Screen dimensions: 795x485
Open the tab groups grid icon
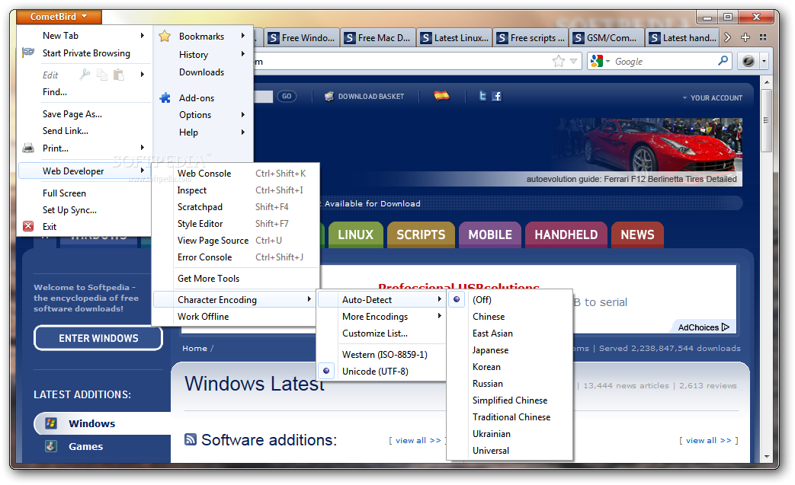[763, 37]
